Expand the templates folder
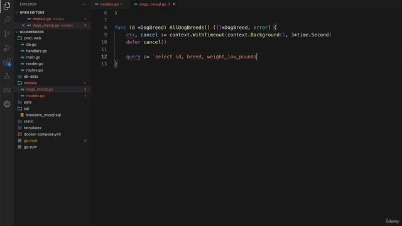 coord(32,127)
